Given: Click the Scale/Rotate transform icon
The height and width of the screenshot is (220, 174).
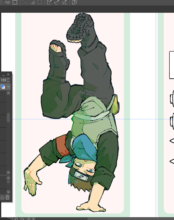Looking at the screenshot, I should coord(15,2).
